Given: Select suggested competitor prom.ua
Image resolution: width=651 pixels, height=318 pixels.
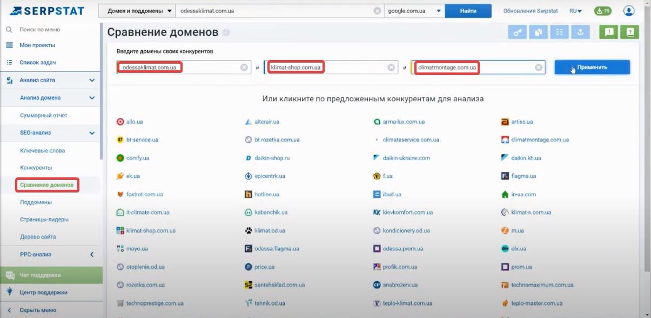Looking at the screenshot, I should pyautogui.click(x=521, y=267).
